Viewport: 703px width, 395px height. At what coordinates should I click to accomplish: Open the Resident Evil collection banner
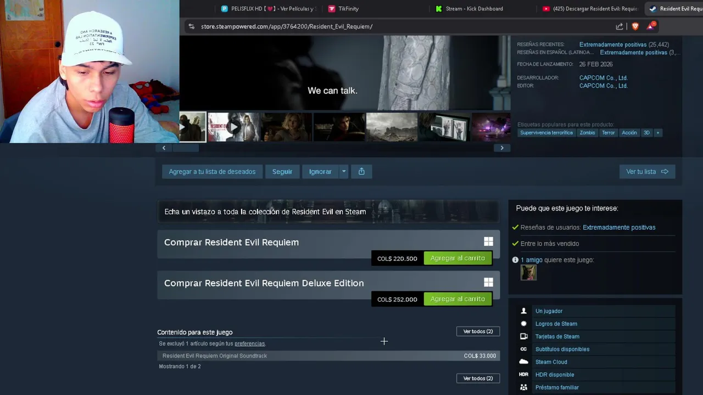click(x=328, y=211)
